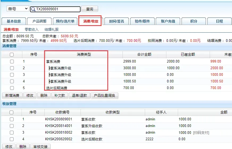Expand tree node of row 2 套系消费升级
232x149 pixels.
point(49,68)
